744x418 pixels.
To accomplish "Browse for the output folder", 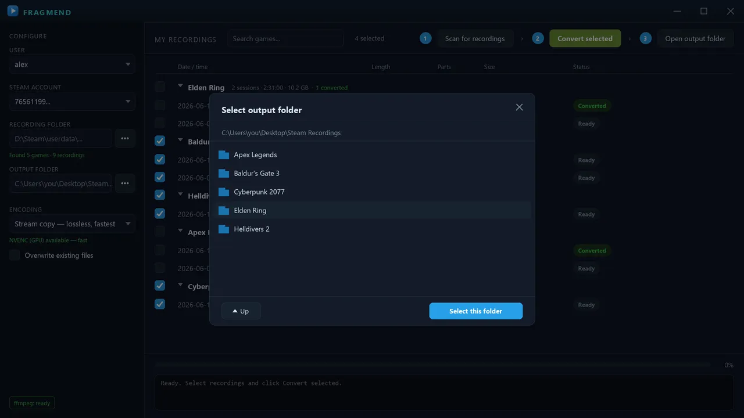I will pos(125,183).
